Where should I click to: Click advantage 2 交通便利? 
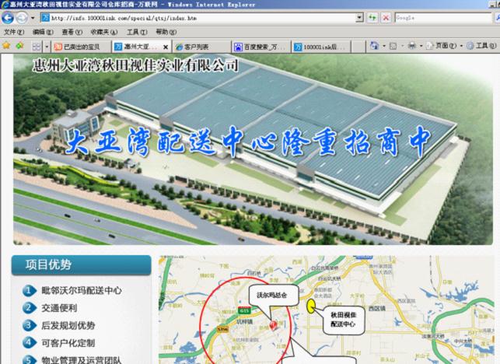pyautogui.click(x=59, y=308)
